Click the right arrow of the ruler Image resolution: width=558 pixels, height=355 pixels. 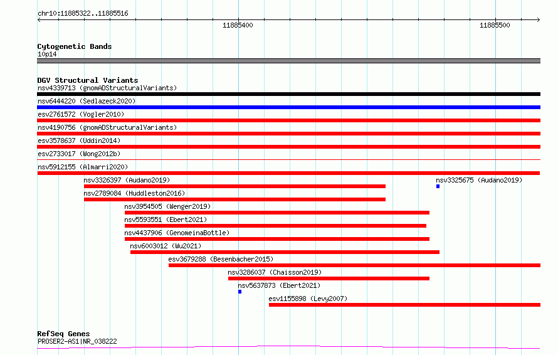coord(539,20)
